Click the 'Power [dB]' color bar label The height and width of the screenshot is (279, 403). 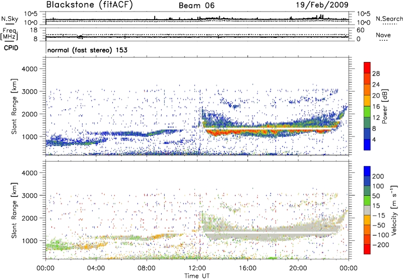point(384,106)
